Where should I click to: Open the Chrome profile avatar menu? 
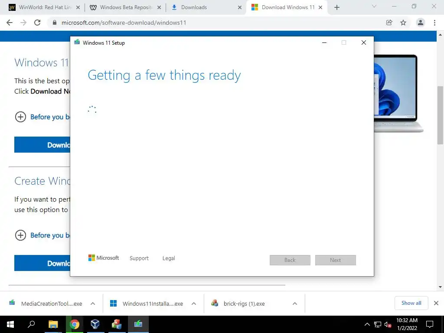coord(421,23)
